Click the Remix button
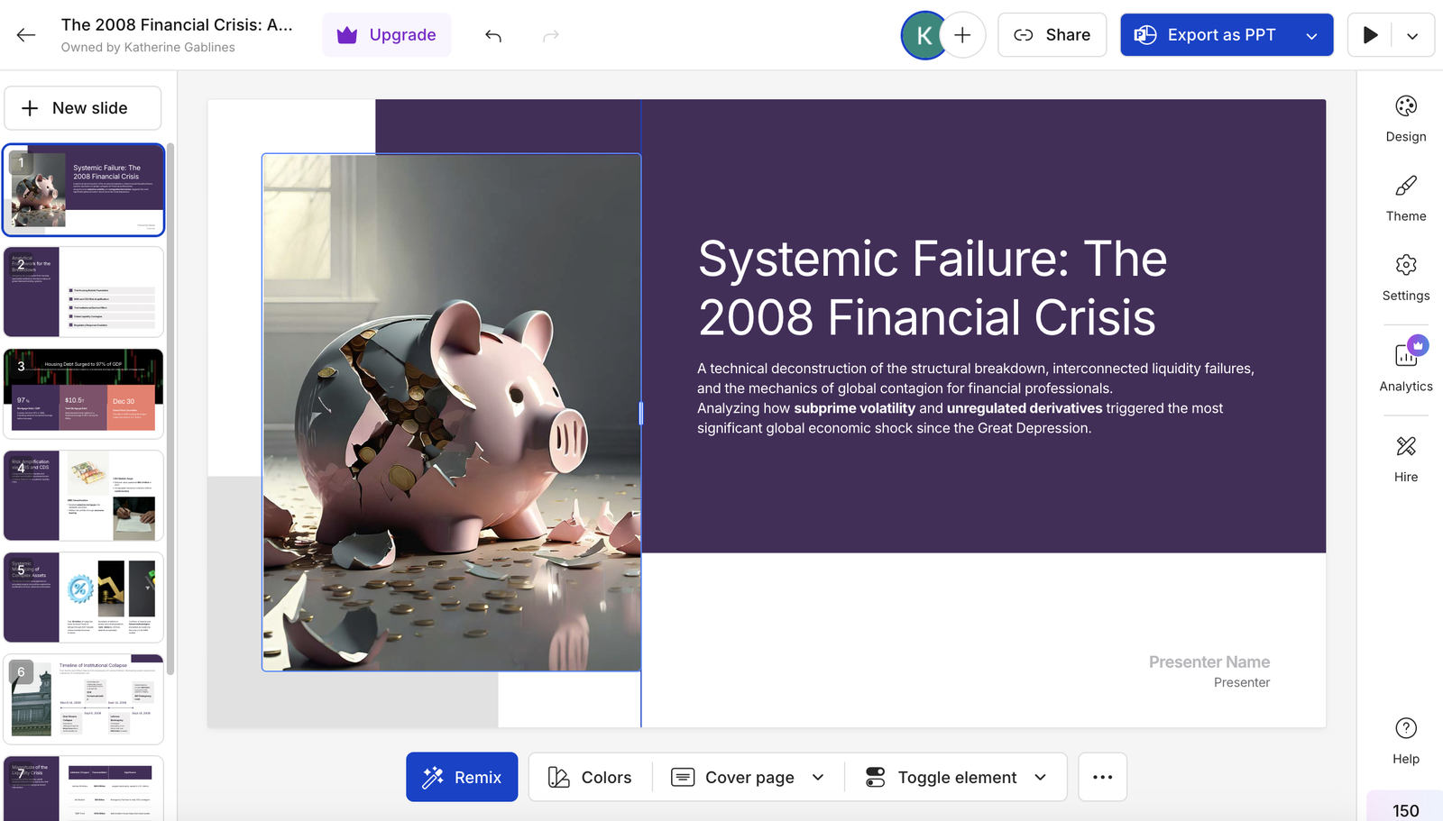The height and width of the screenshot is (821, 1443). tap(462, 777)
